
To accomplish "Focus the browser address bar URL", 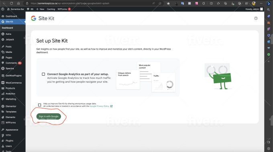I will tap(70, 3).
